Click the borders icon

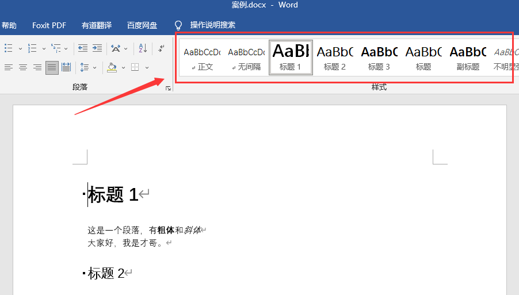click(x=135, y=67)
